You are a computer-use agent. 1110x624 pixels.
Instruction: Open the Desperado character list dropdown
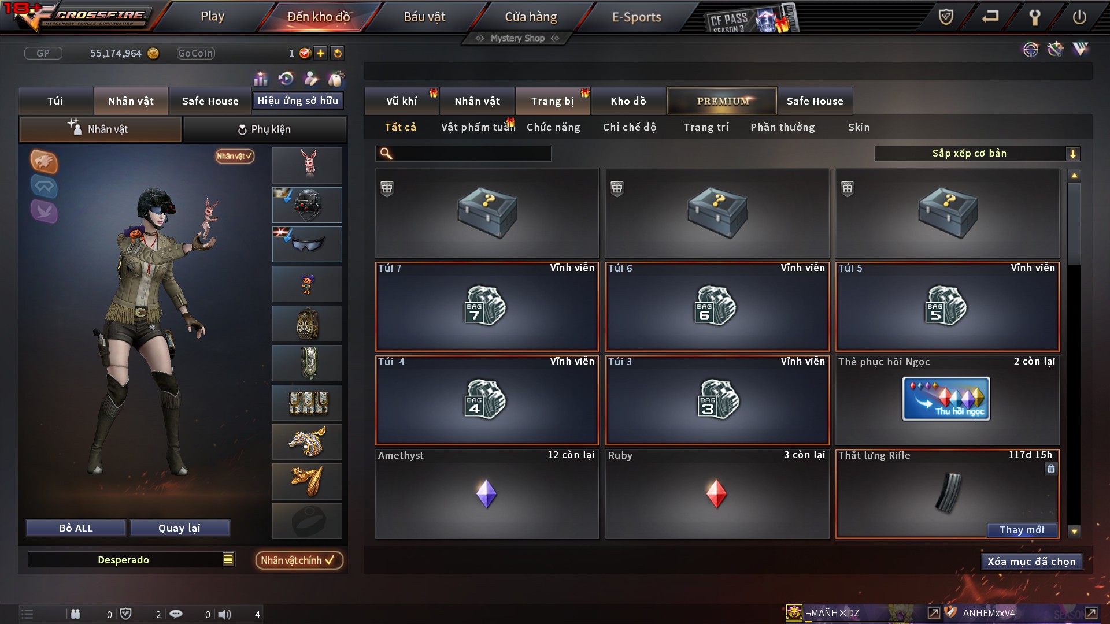[228, 559]
